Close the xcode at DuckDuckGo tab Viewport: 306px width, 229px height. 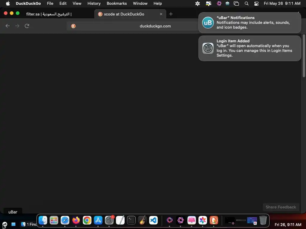coord(161,14)
